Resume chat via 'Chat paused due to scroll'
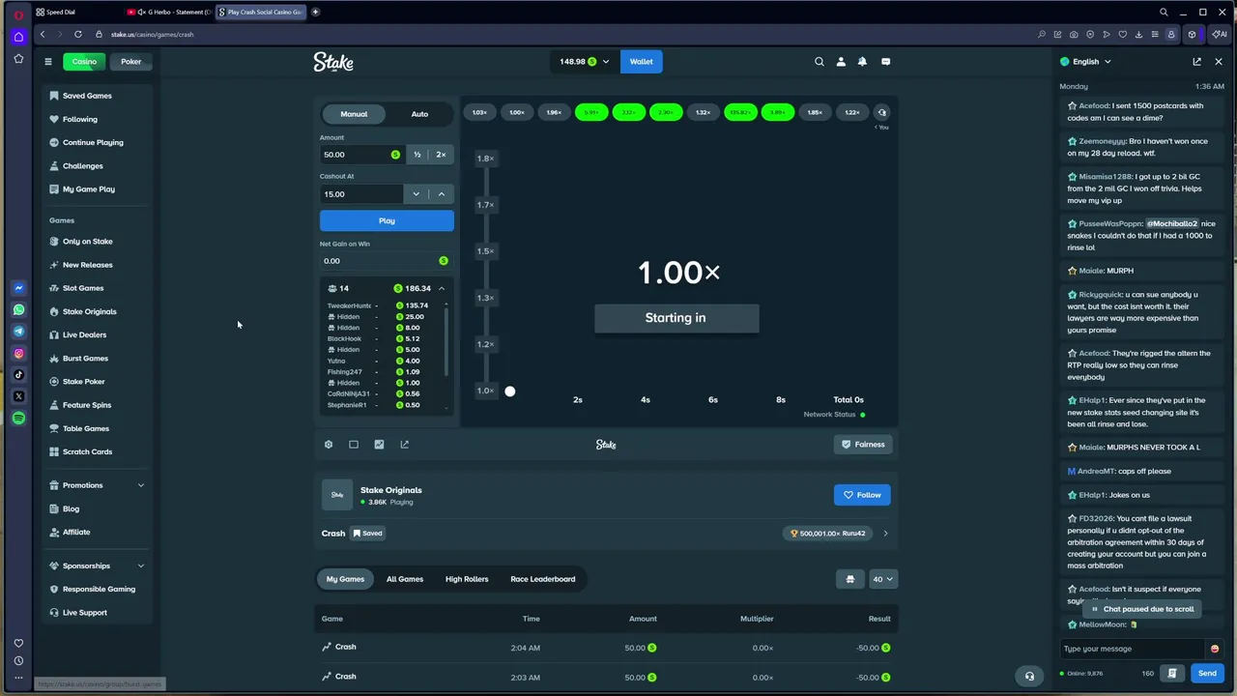Image resolution: width=1237 pixels, height=696 pixels. [1141, 609]
